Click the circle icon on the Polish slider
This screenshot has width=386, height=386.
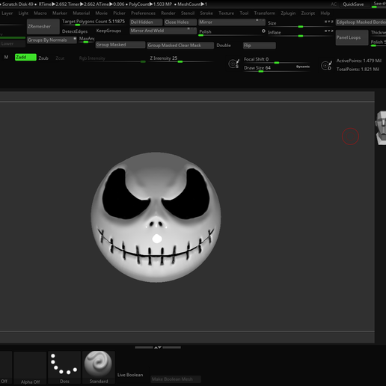(x=263, y=31)
